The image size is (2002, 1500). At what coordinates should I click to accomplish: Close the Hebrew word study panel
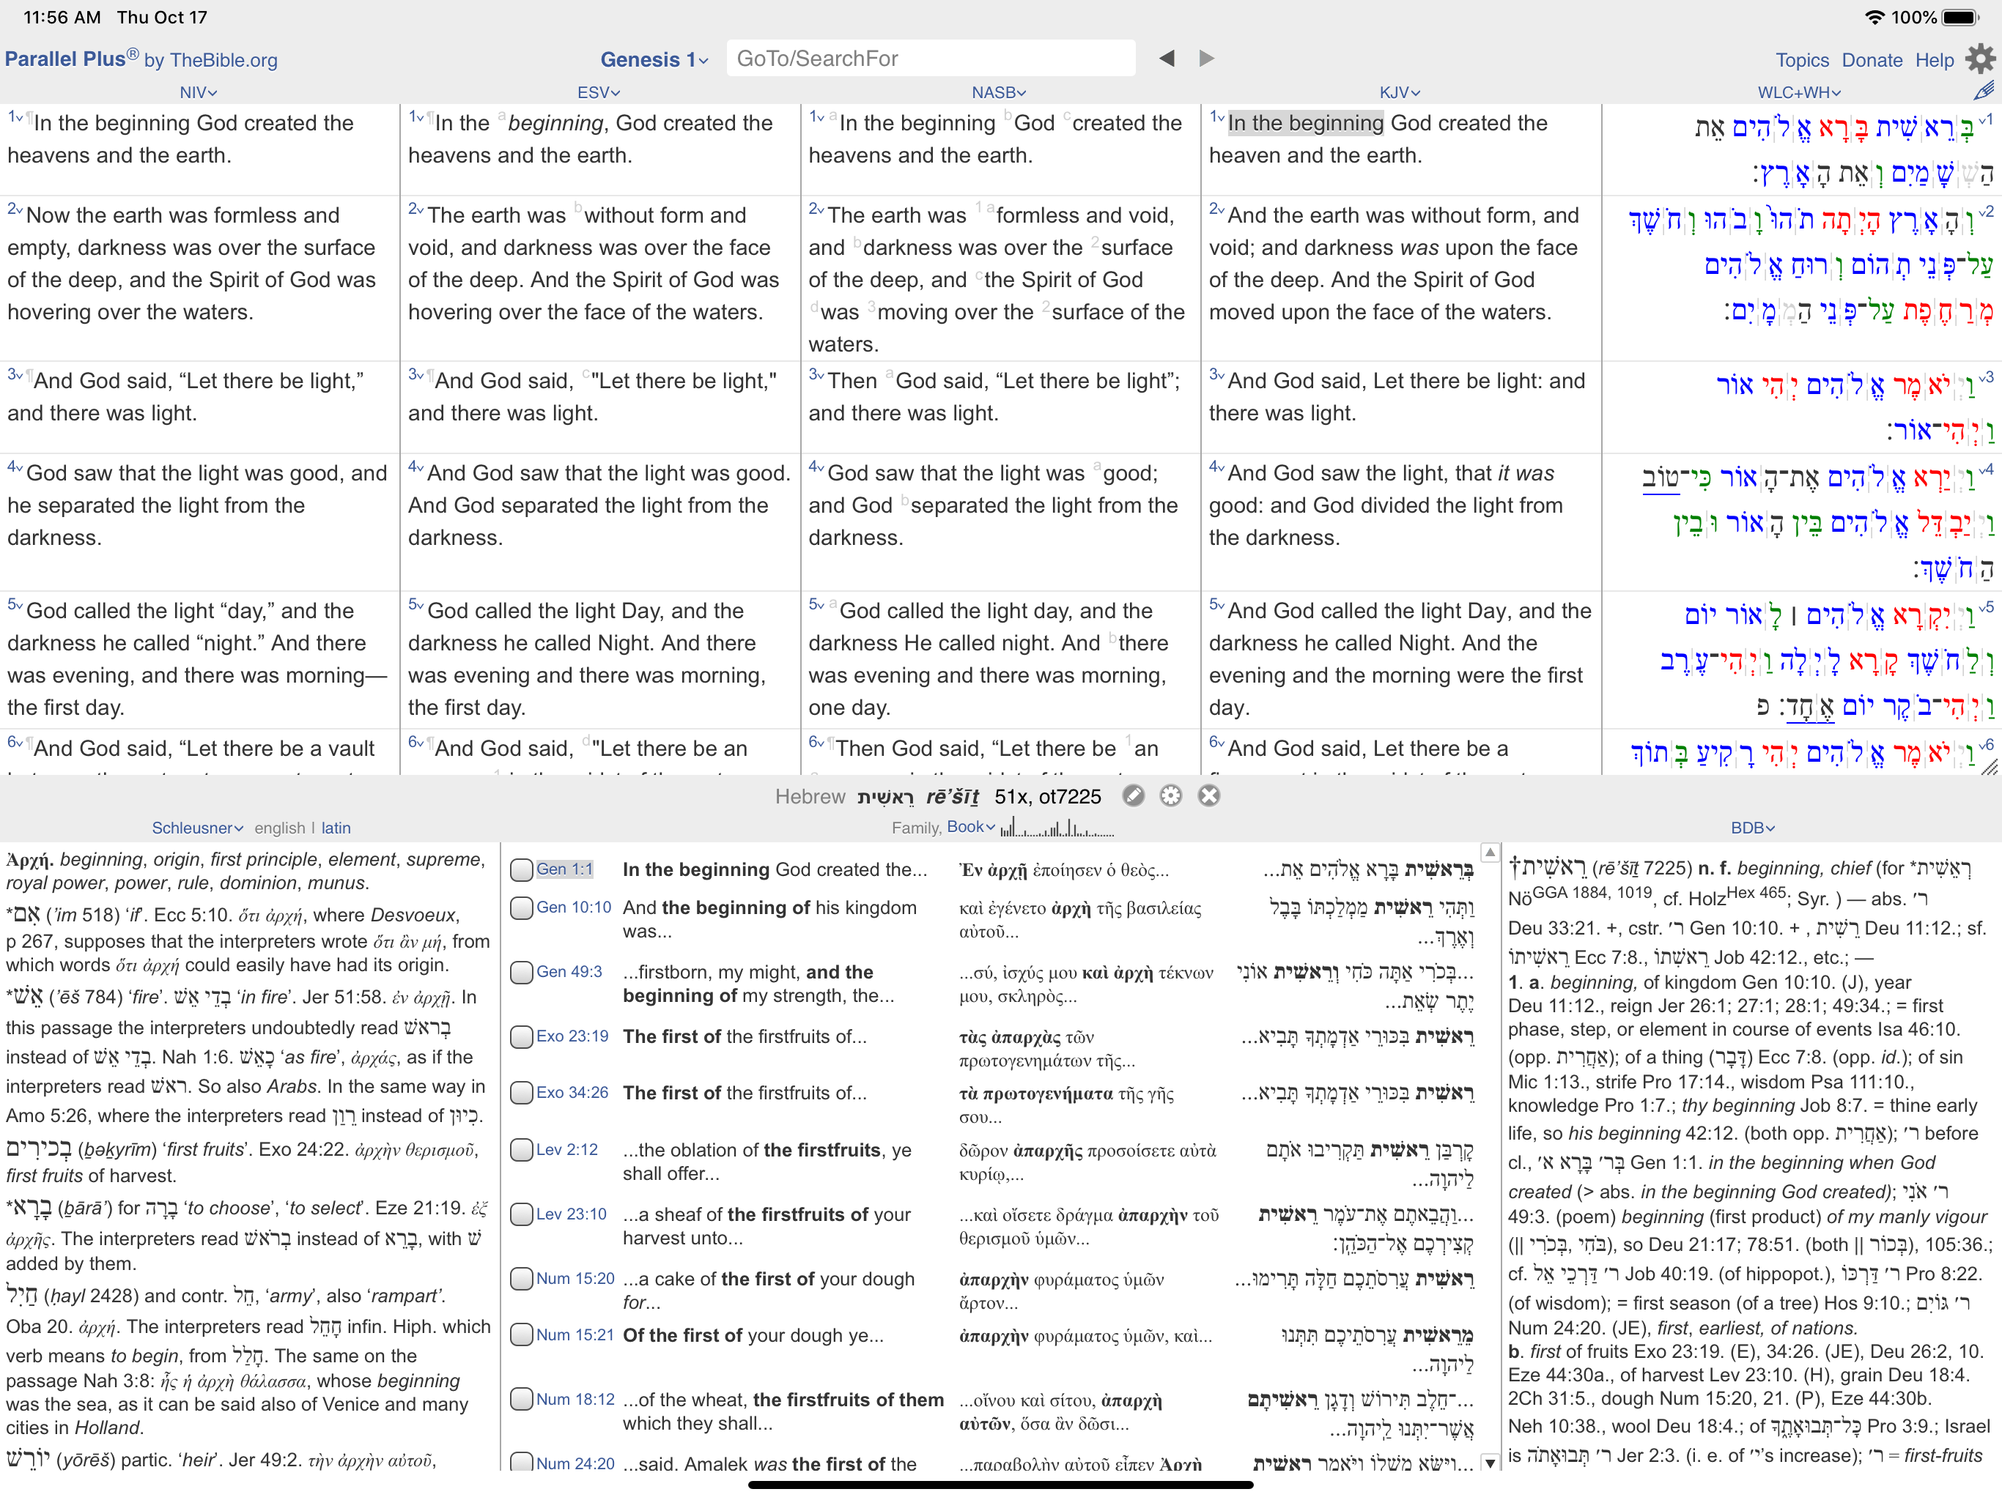[1209, 796]
